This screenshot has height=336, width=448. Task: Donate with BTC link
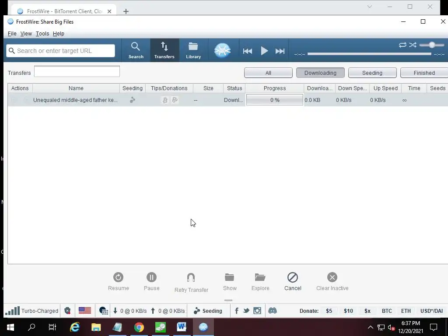point(387,311)
